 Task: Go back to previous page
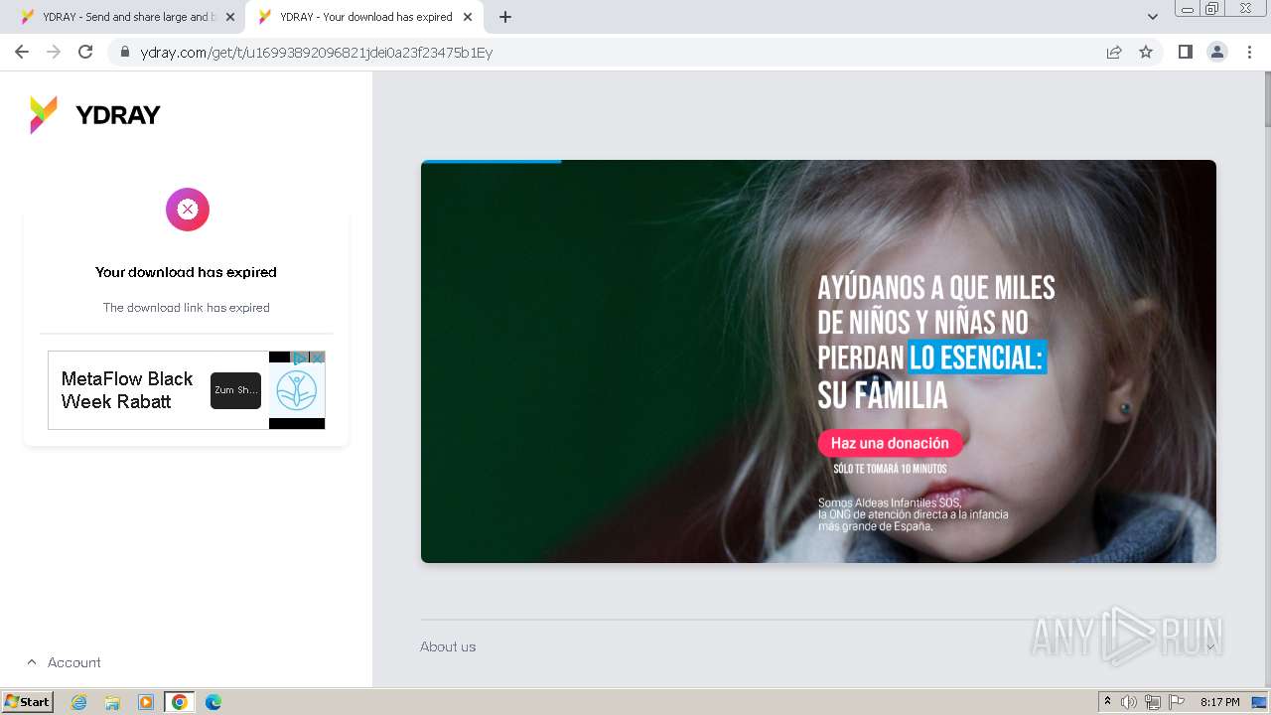[22, 52]
